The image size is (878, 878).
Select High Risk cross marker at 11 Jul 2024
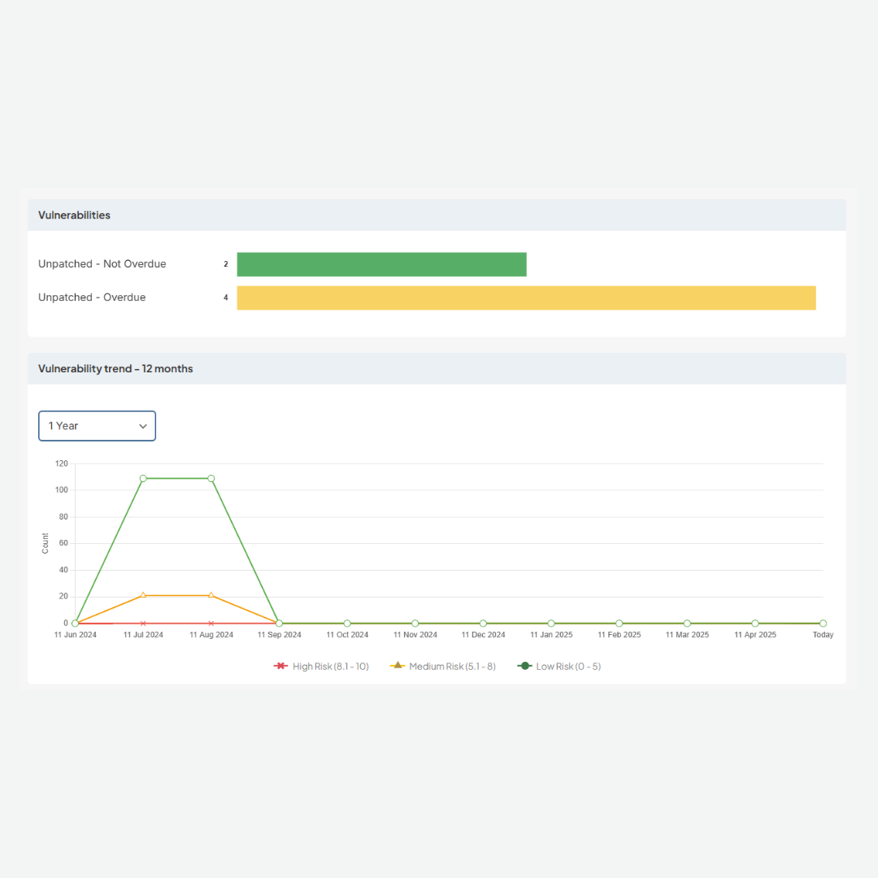click(143, 624)
